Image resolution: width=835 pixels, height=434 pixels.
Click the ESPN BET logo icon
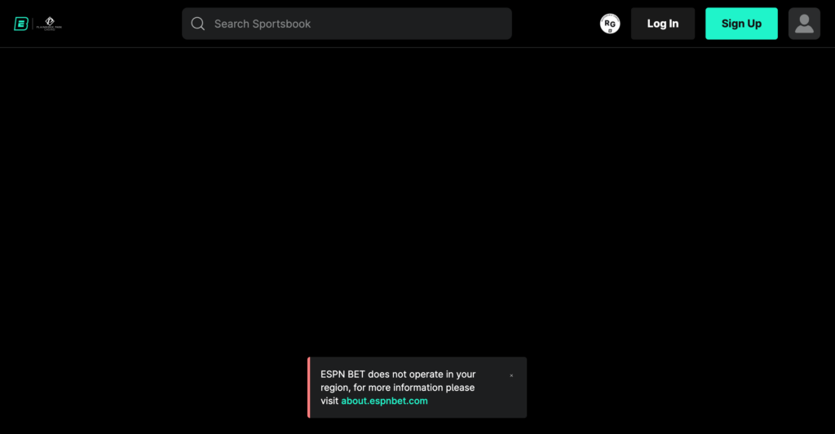[20, 24]
